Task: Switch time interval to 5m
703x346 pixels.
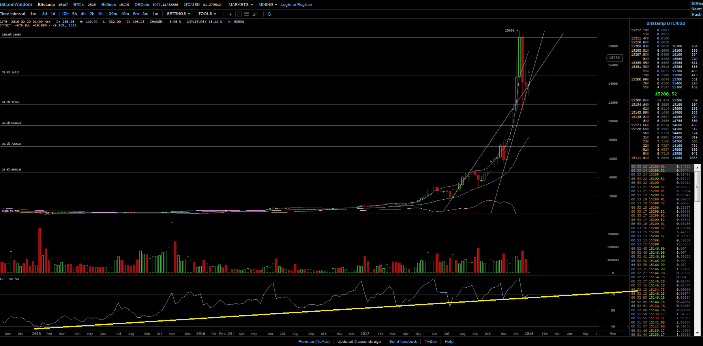Action: tap(136, 14)
